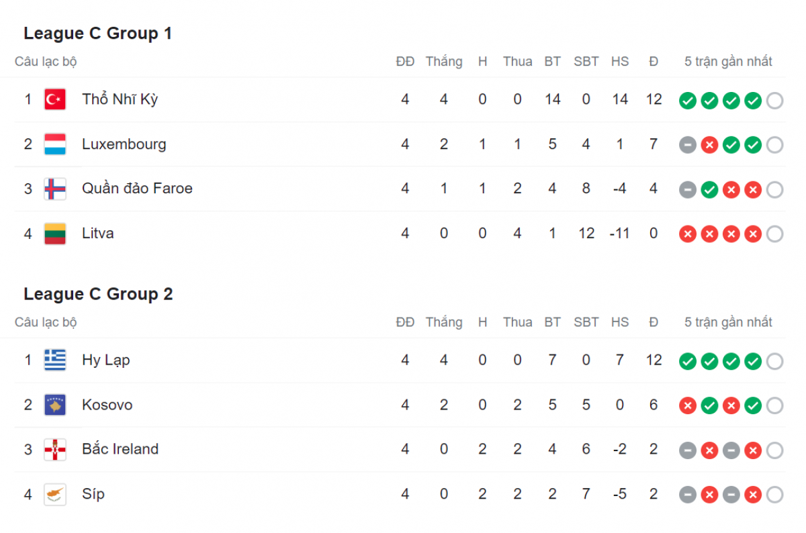The width and height of the screenshot is (806, 533).
Task: Open the Kosovo team page
Action: pos(107,405)
